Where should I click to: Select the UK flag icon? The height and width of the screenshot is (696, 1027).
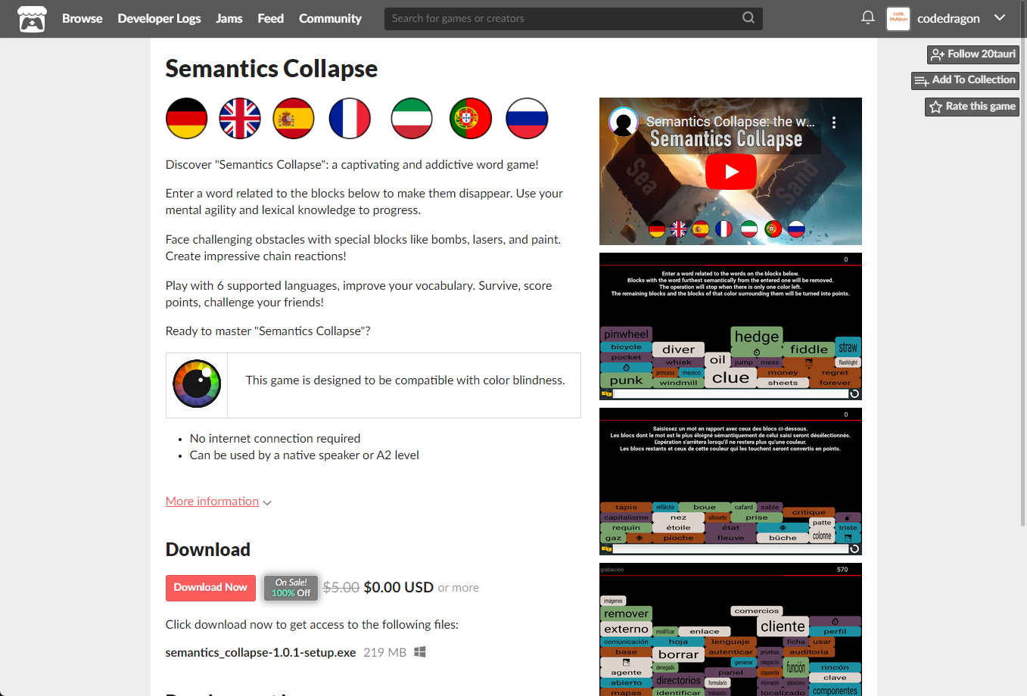240,119
